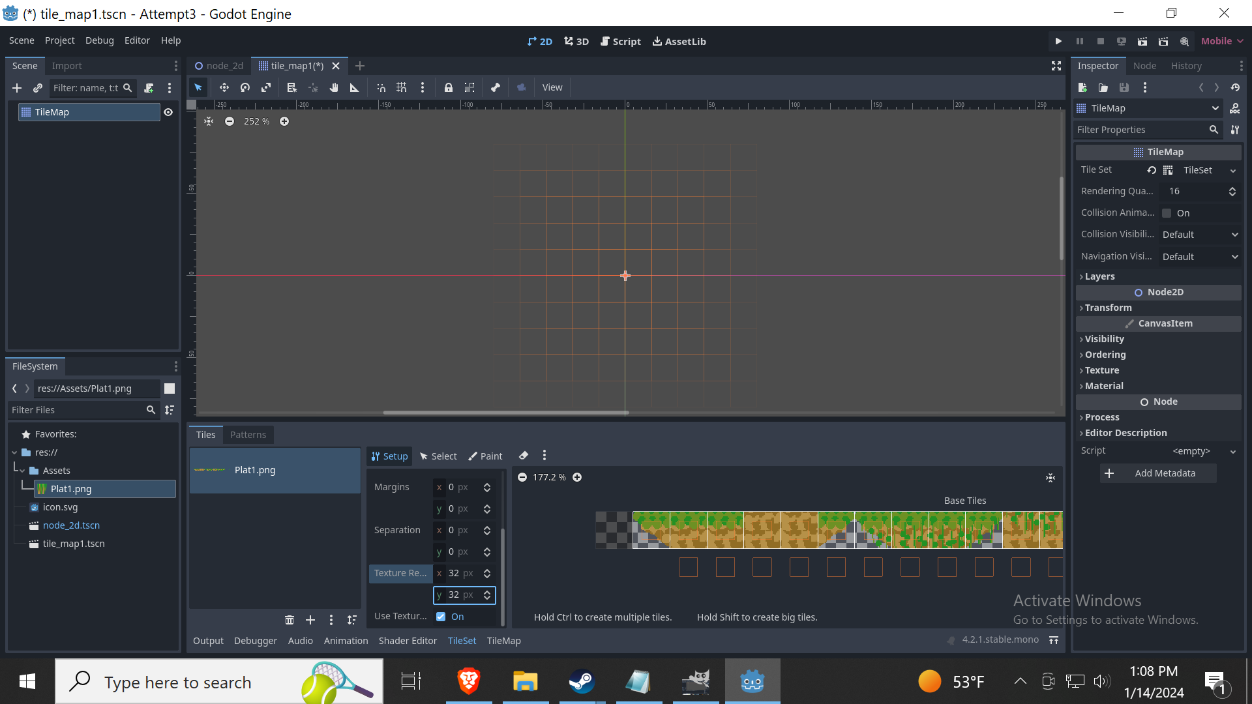Select the Scale tool
This screenshot has height=704, width=1252.
click(266, 87)
